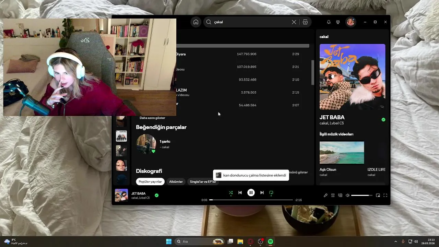Select Popüler yayınlar filter chip
Screen dimensions: 439x247
coord(150,181)
